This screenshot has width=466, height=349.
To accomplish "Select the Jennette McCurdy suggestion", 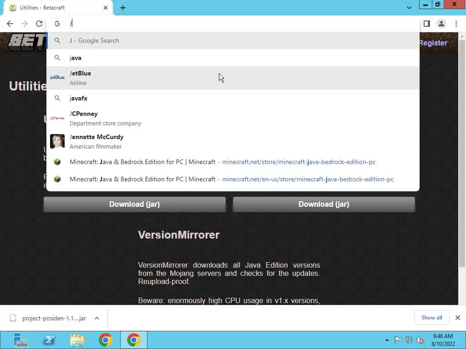I will (x=233, y=141).
